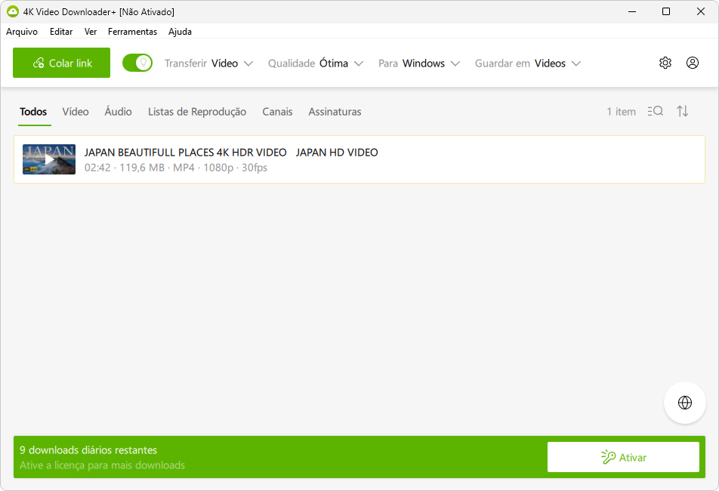This screenshot has height=491, width=719.
Task: Close the 4K Video Downloader window
Action: click(700, 11)
